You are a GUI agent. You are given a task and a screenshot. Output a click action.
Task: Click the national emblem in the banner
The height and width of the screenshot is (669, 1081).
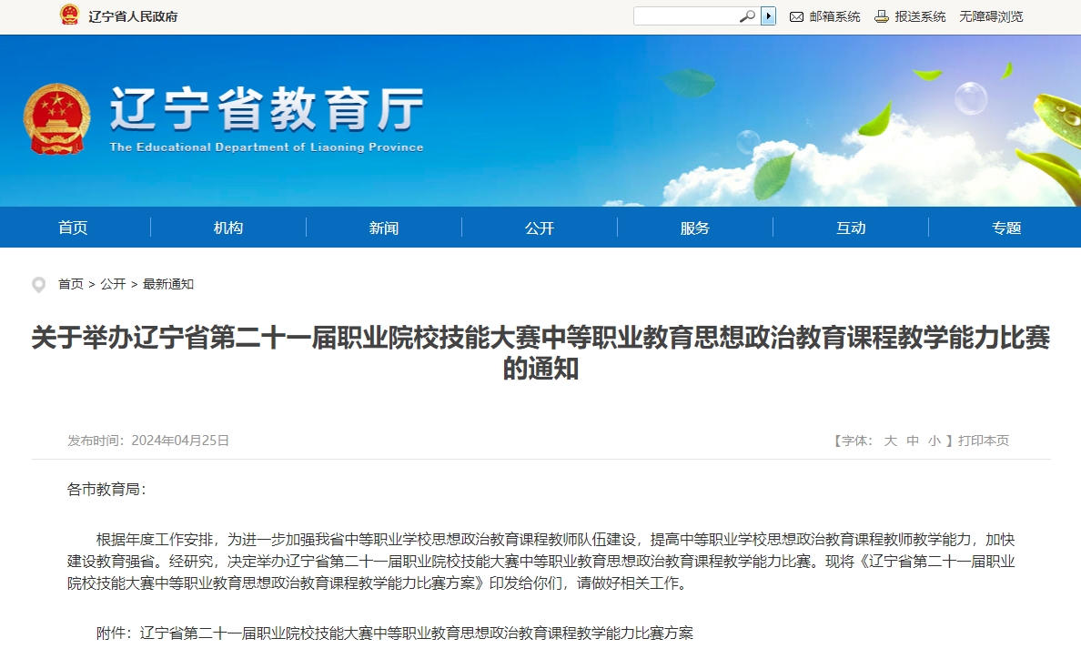[x=56, y=118]
